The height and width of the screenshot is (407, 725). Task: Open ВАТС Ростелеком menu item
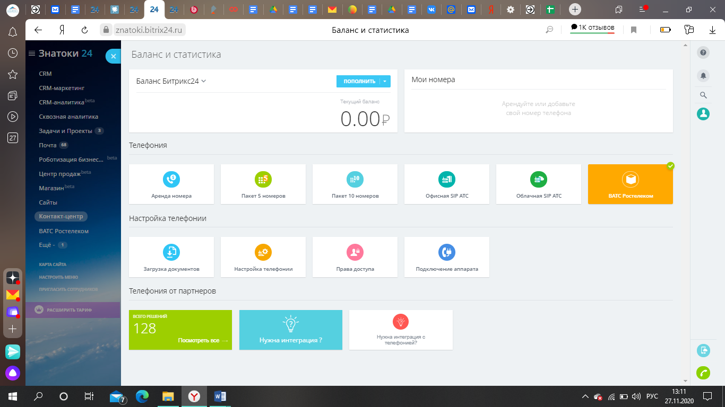click(64, 231)
